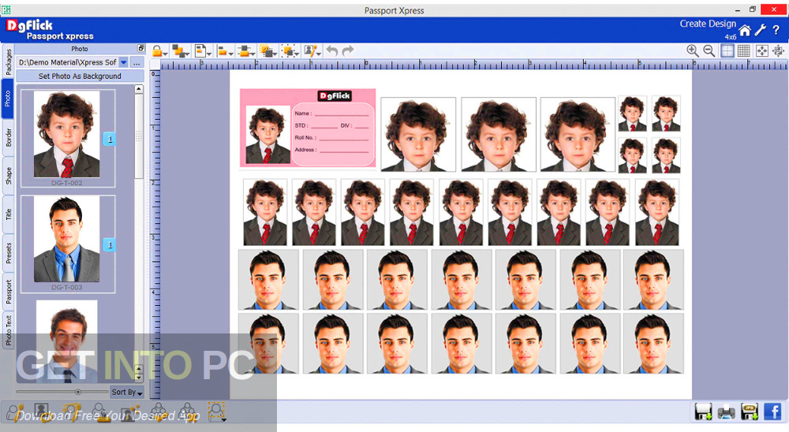Open the Shape side tab

[x=8, y=176]
